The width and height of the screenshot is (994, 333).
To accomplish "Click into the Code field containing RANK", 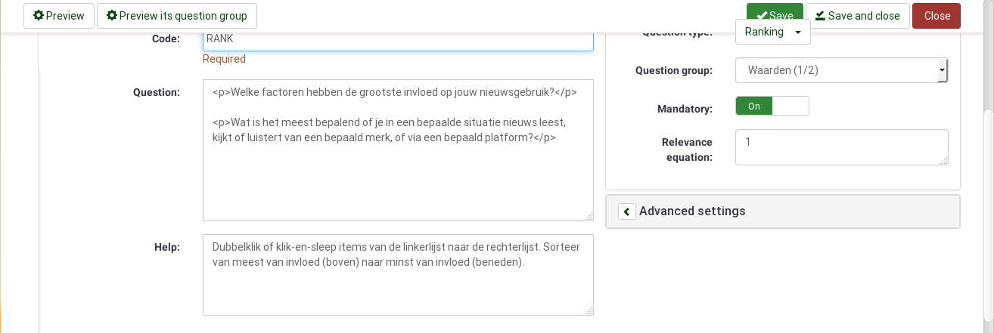I will 398,39.
